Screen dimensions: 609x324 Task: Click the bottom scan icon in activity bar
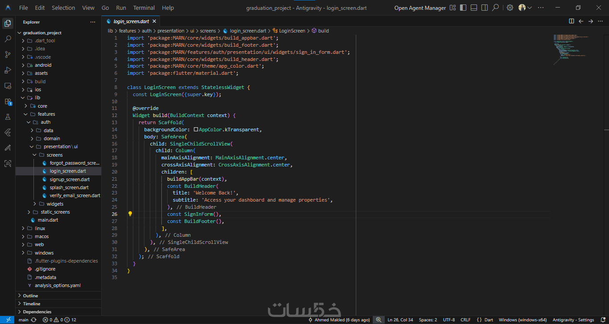click(x=8, y=163)
